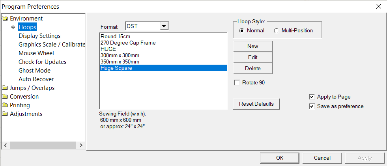The width and height of the screenshot is (387, 166).
Task: Click the Printing folder icon
Action: [5, 105]
